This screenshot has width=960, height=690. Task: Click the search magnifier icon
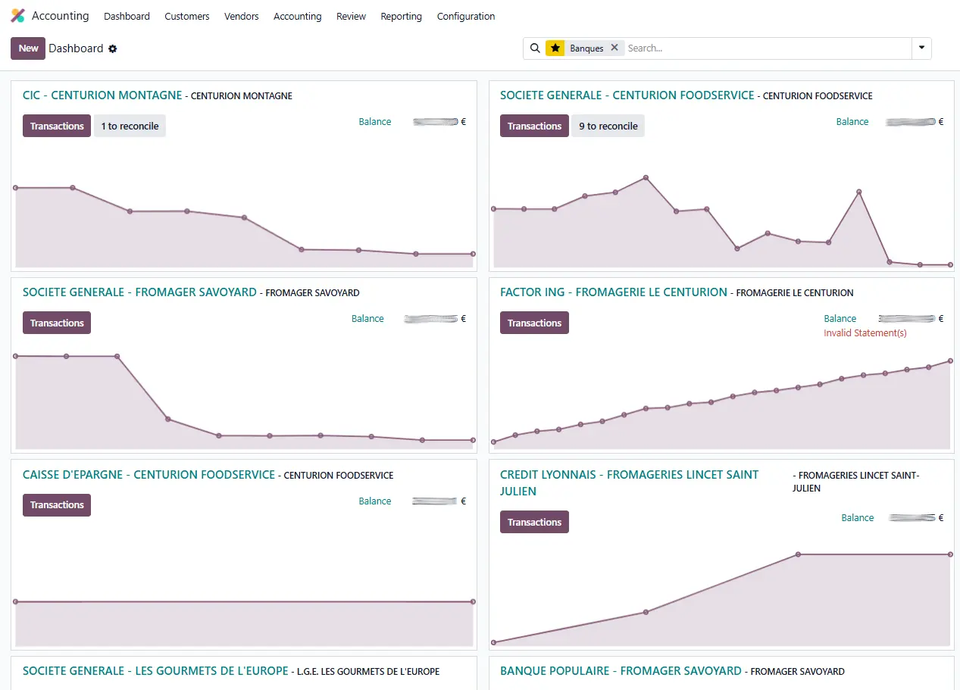535,48
